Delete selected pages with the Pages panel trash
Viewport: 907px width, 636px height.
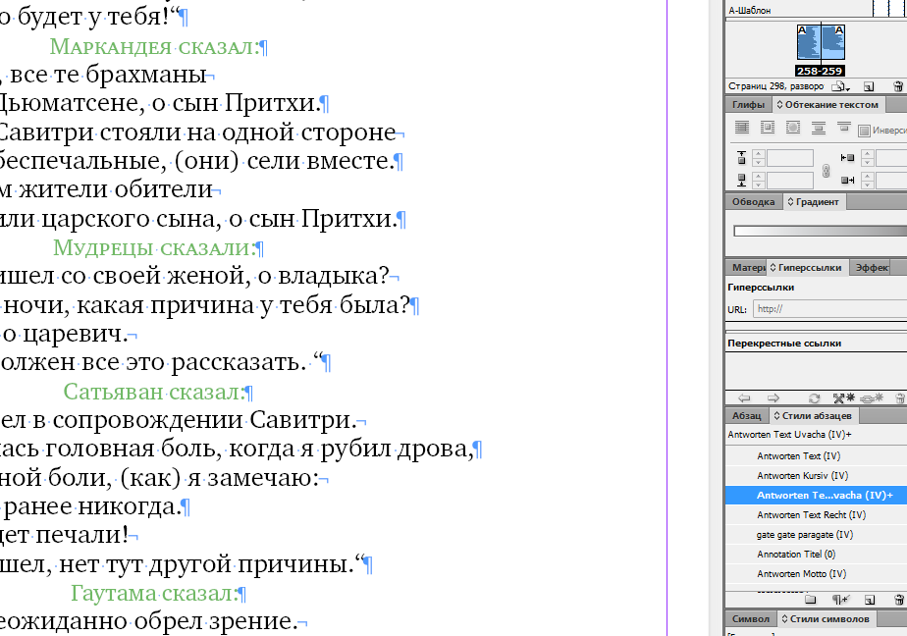pos(898,86)
